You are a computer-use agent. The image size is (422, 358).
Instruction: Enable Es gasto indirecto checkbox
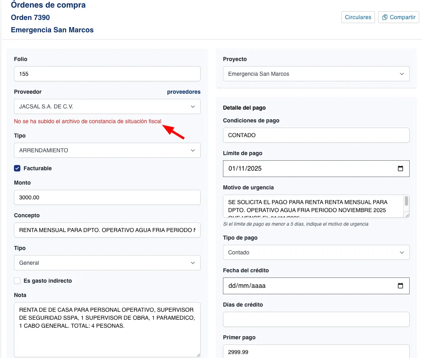(17, 281)
